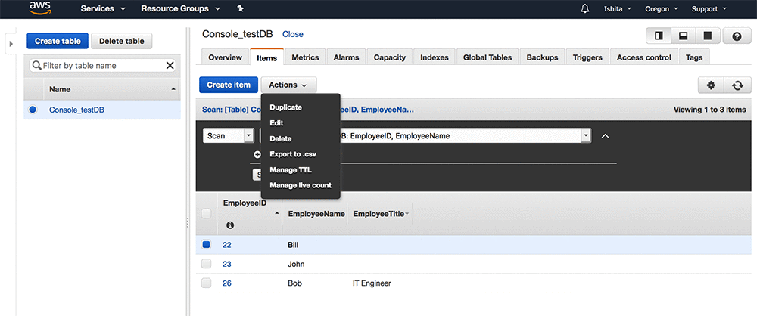The width and height of the screenshot is (757, 316).
Task: Click the EmployeeID info icon
Action: (x=230, y=225)
